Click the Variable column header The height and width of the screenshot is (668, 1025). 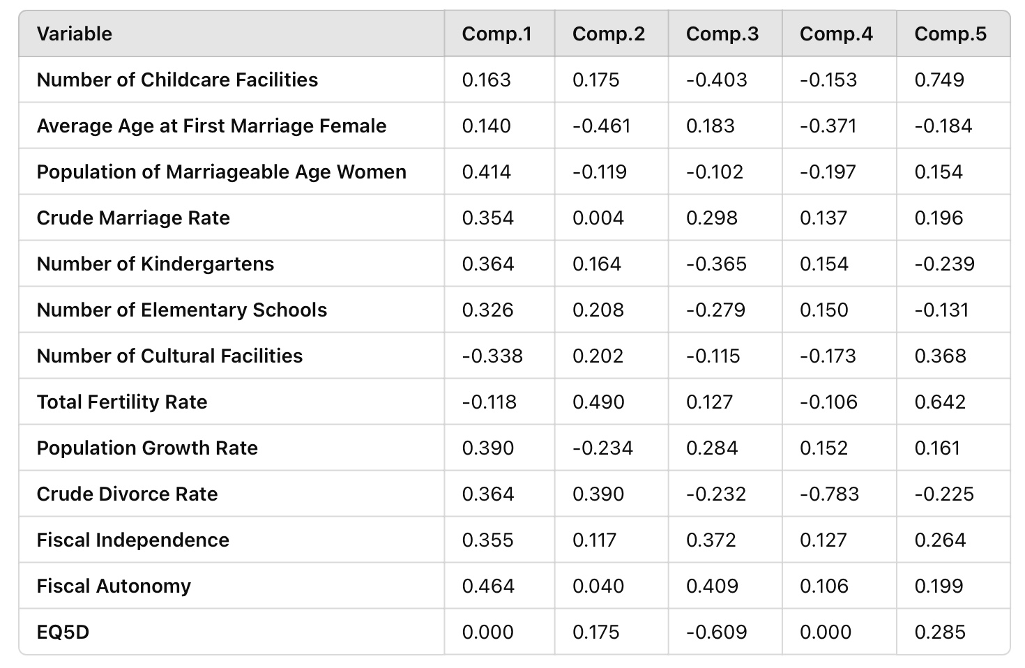(75, 33)
